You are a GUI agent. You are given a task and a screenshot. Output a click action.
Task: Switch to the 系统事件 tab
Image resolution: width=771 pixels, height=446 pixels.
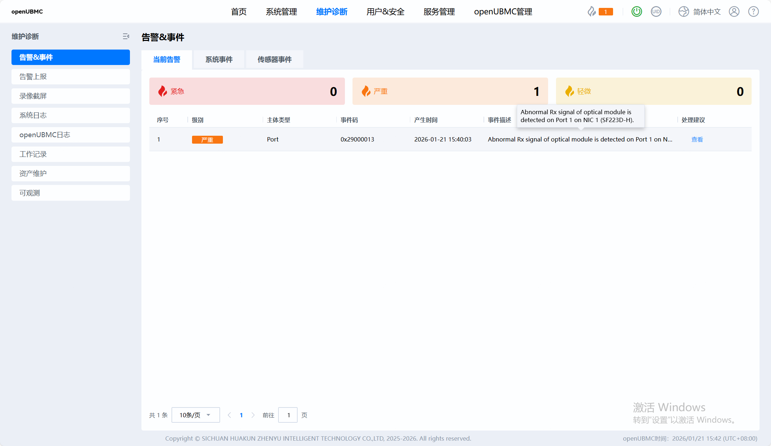coord(219,59)
